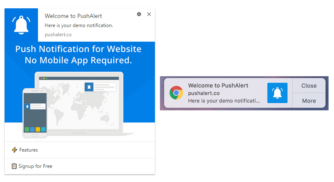Click the Signup for Free action
The height and width of the screenshot is (182, 334).
pos(80,166)
